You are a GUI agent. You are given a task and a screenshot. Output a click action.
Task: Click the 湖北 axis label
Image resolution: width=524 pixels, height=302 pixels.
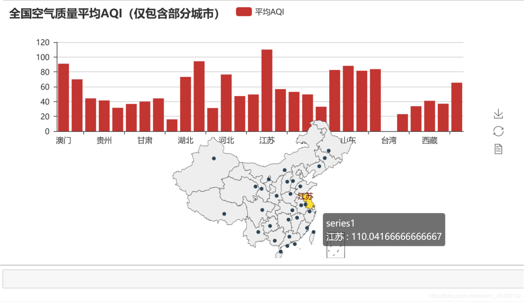[185, 140]
